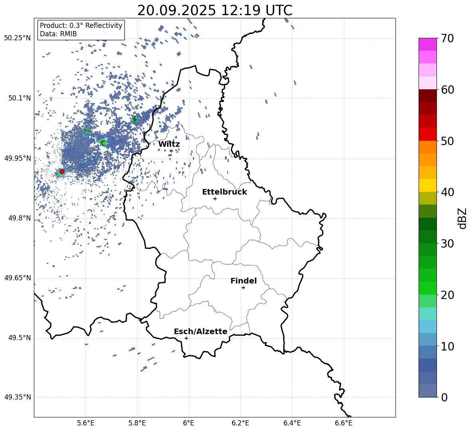Select the Ettelbruck city label
The image size is (472, 431).
224,192
